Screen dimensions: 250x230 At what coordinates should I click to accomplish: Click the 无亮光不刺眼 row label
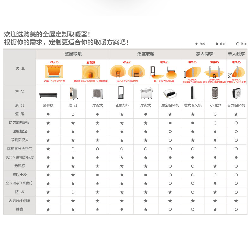(20, 201)
